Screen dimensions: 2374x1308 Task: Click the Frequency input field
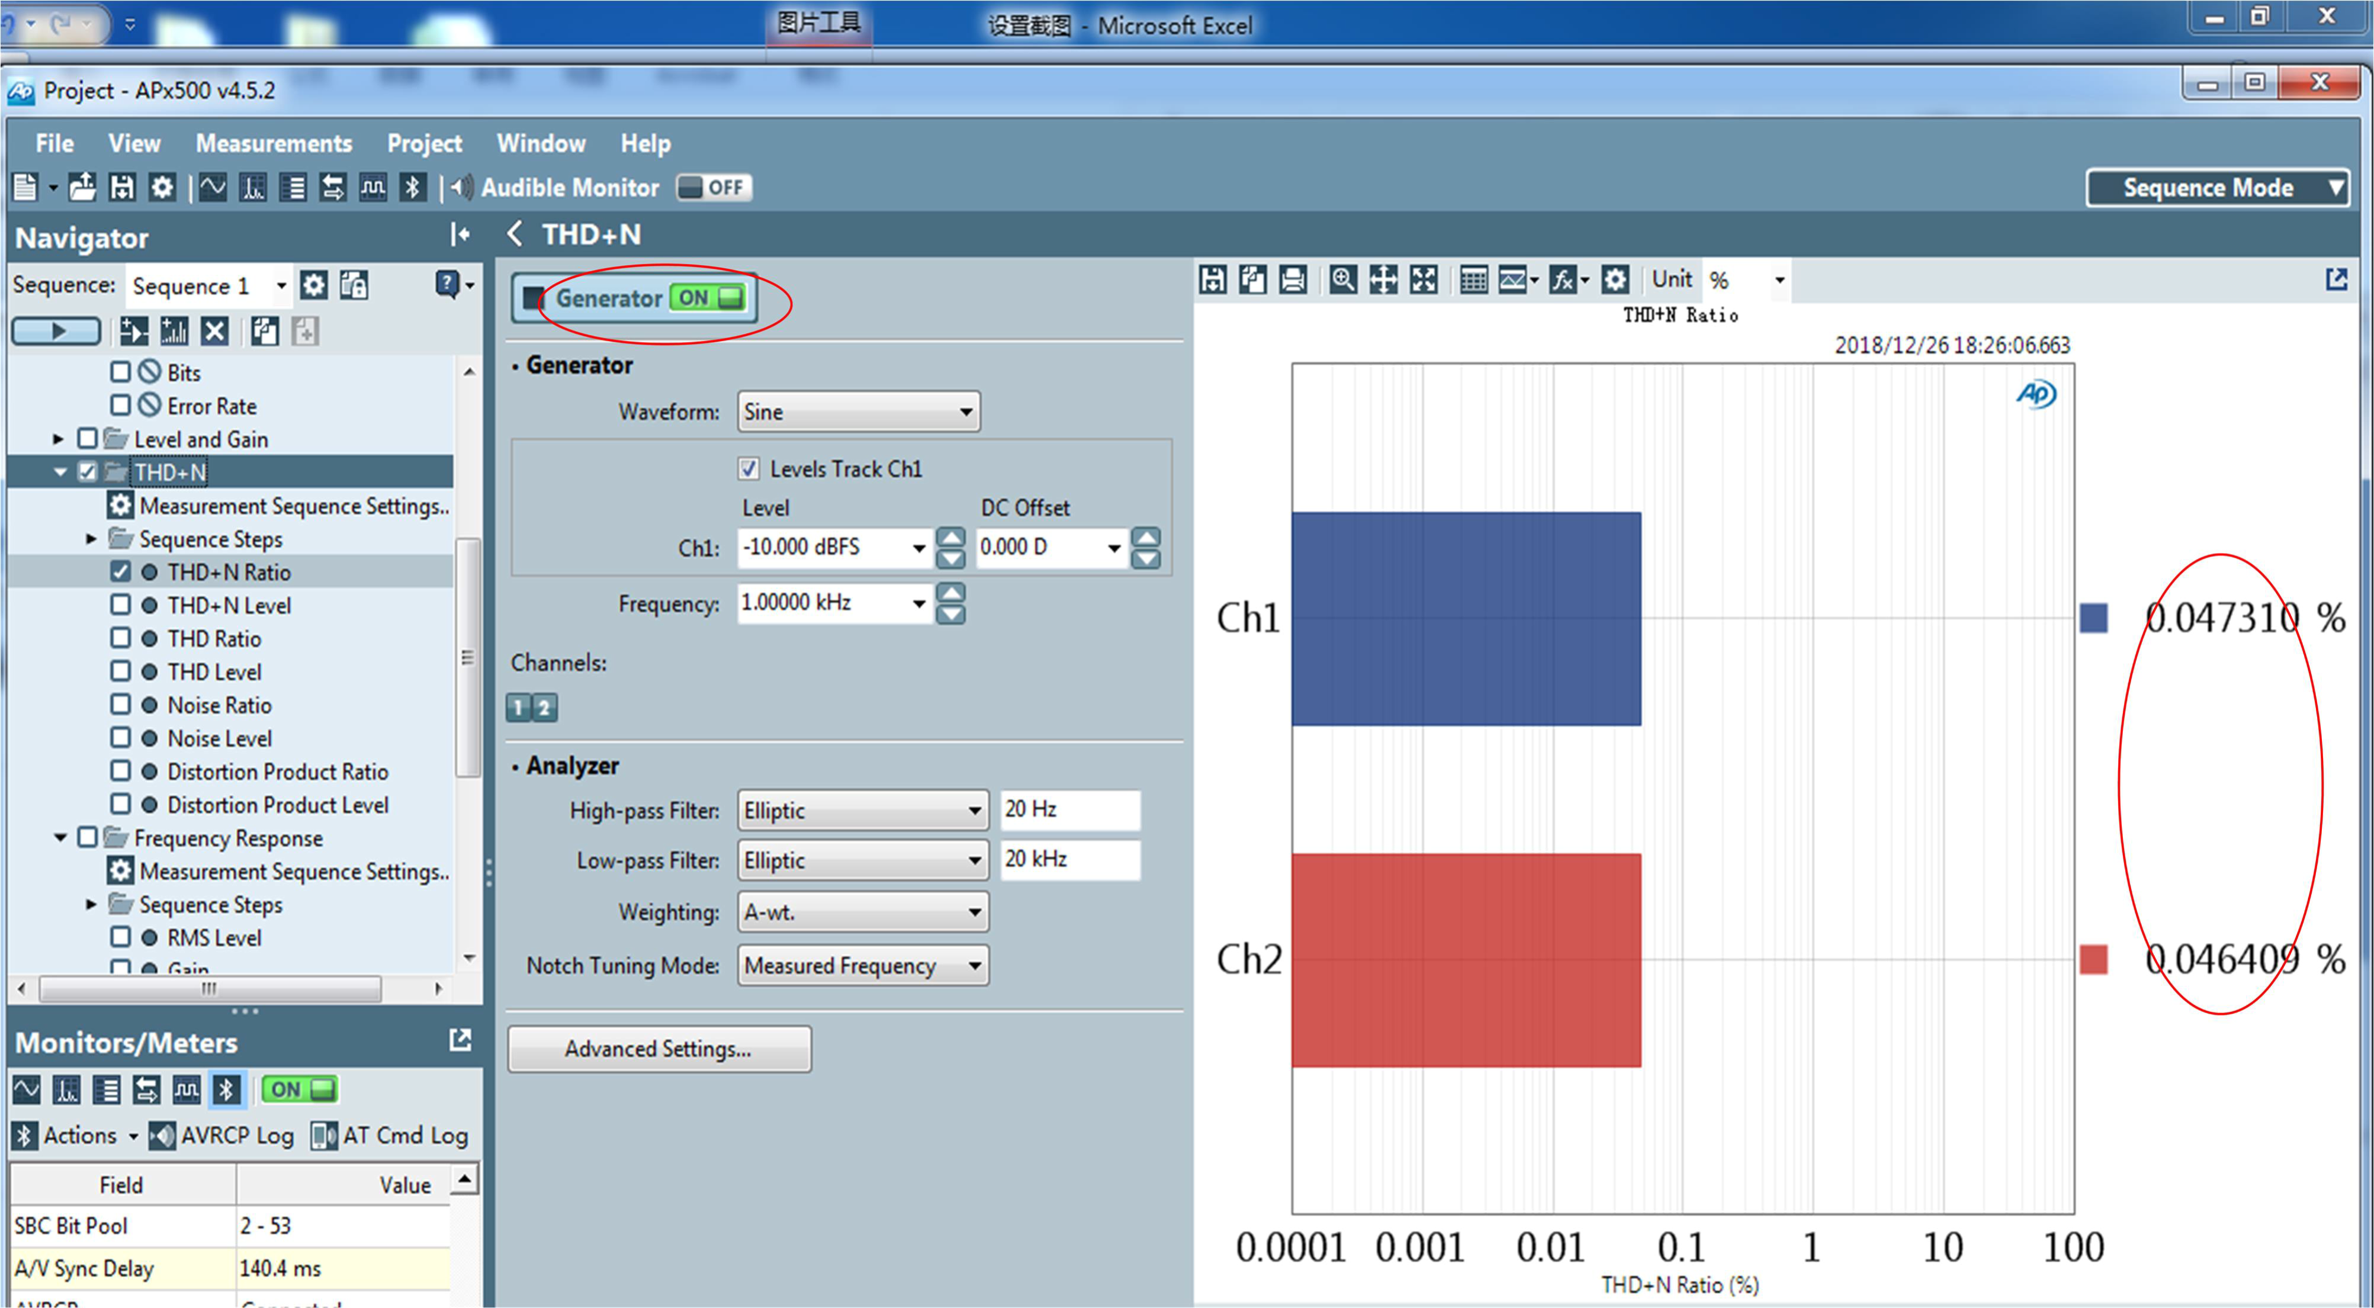pyautogui.click(x=823, y=603)
